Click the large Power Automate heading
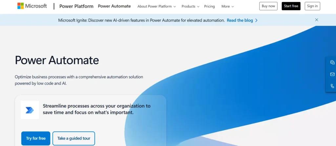 tap(57, 60)
